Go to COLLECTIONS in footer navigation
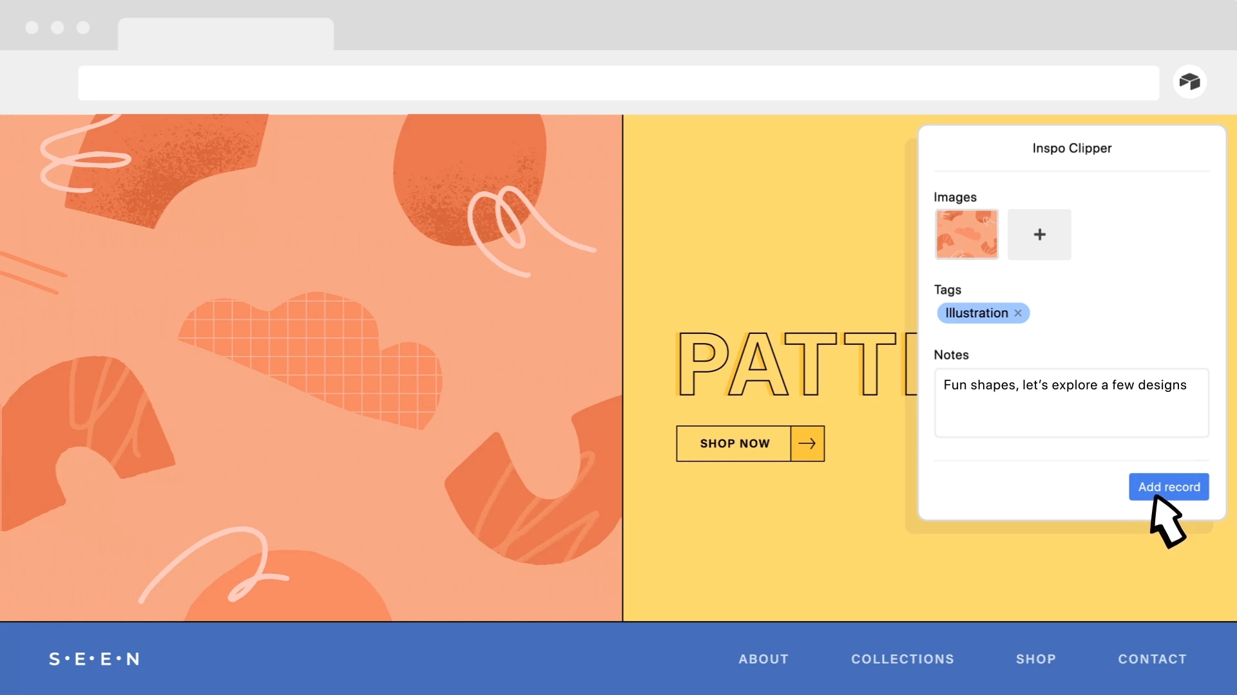The width and height of the screenshot is (1237, 695). point(902,659)
